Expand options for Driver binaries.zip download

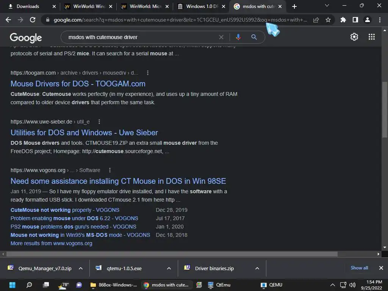coord(257,268)
